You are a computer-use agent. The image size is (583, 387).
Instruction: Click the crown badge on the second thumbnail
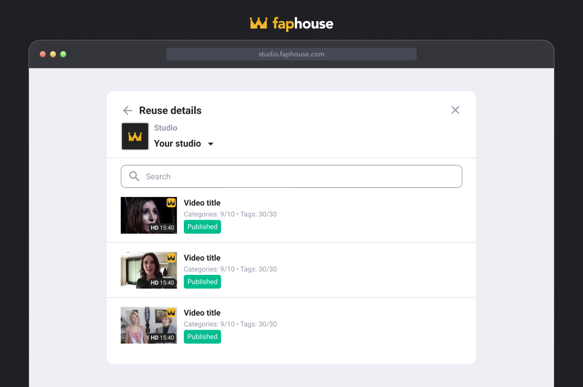pos(171,258)
